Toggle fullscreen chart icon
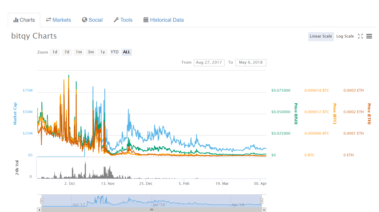 click(x=360, y=36)
